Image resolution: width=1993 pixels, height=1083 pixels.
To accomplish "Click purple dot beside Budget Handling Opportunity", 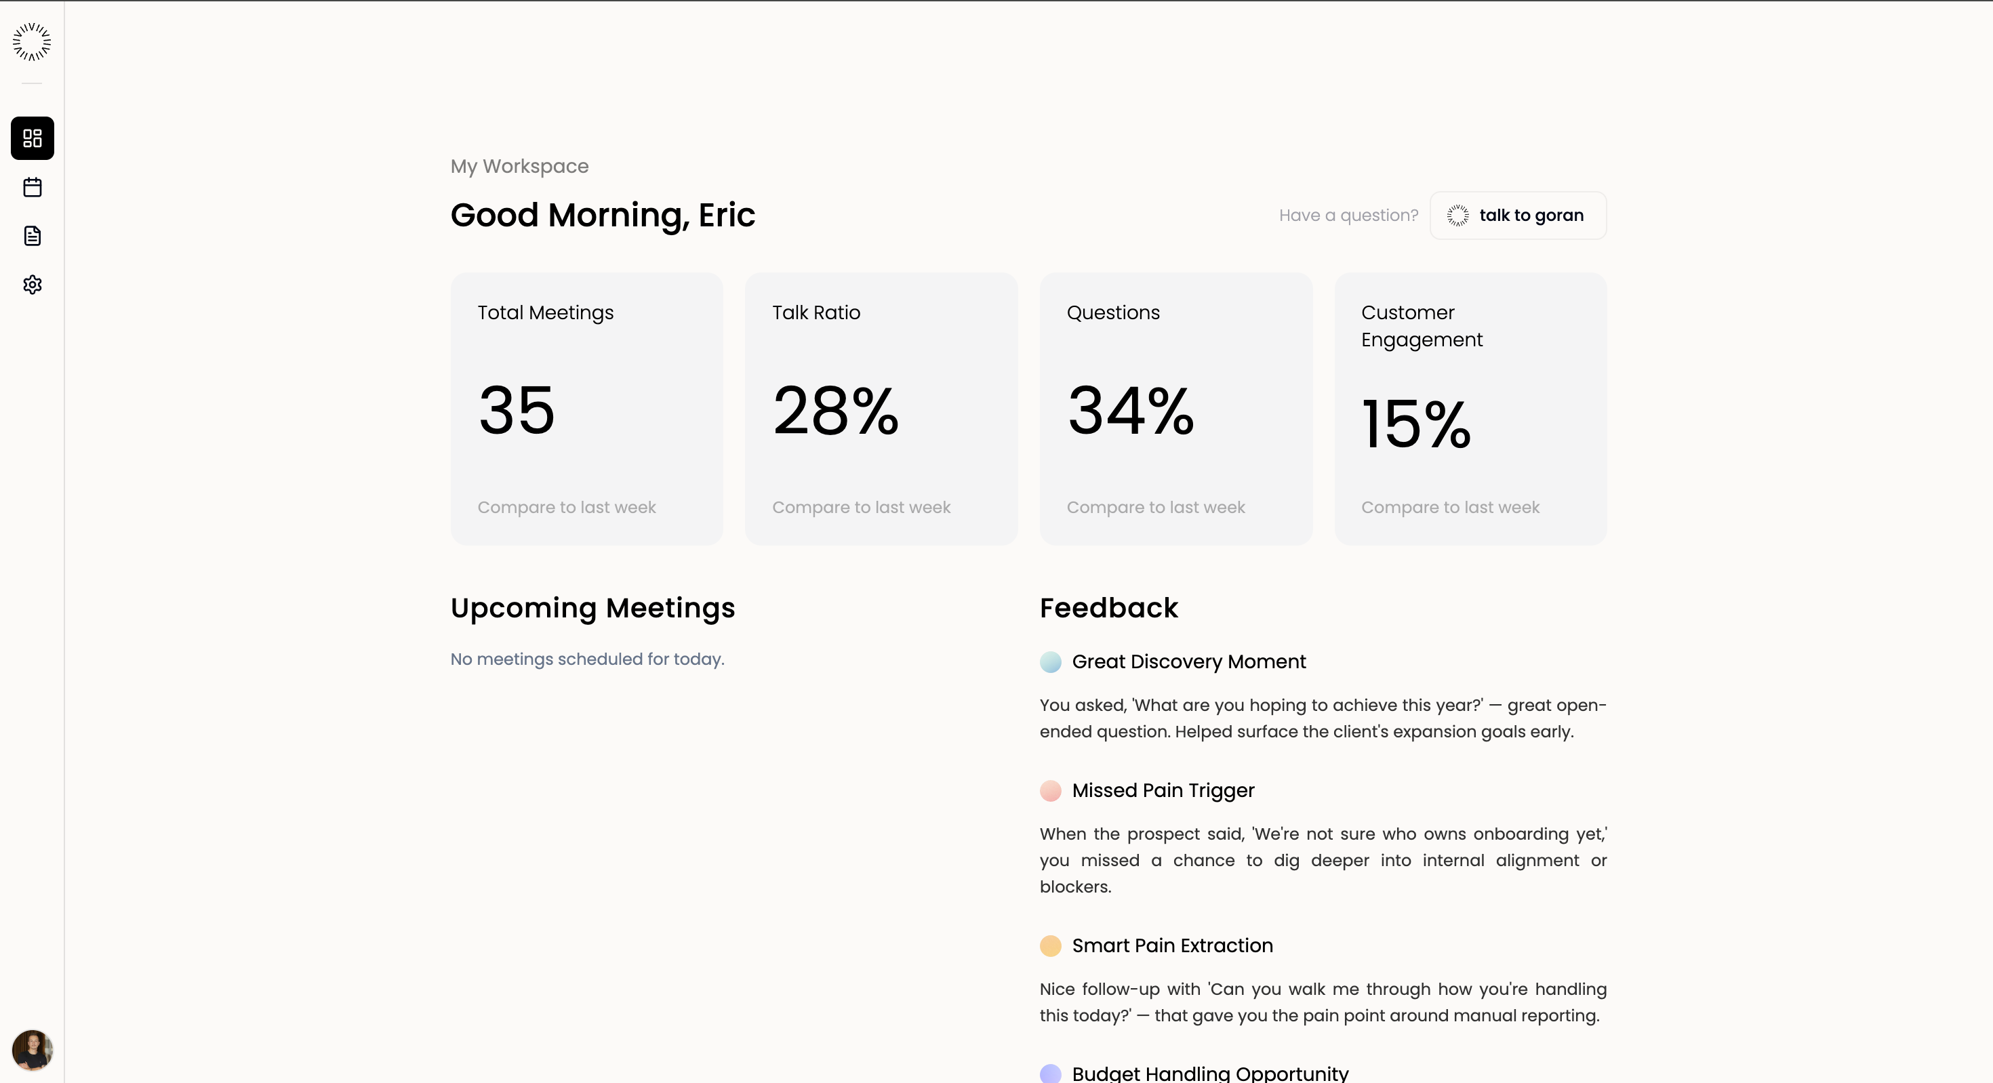I will point(1050,1073).
